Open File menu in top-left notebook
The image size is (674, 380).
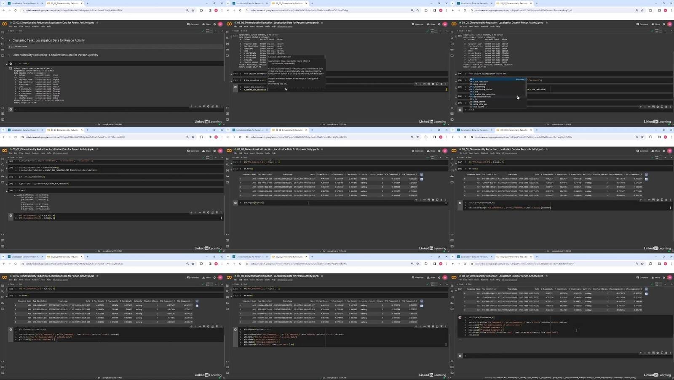(11, 26)
